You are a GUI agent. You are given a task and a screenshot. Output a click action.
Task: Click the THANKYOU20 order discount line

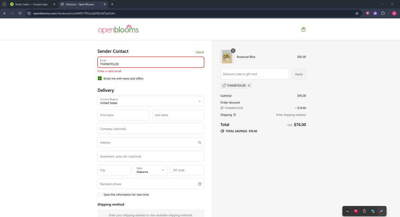[263, 108]
